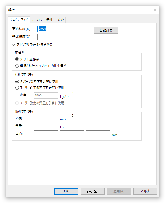The height and width of the screenshot is (203, 165).
Task: Click the 要求精度[%] input field
Action: coord(50,29)
